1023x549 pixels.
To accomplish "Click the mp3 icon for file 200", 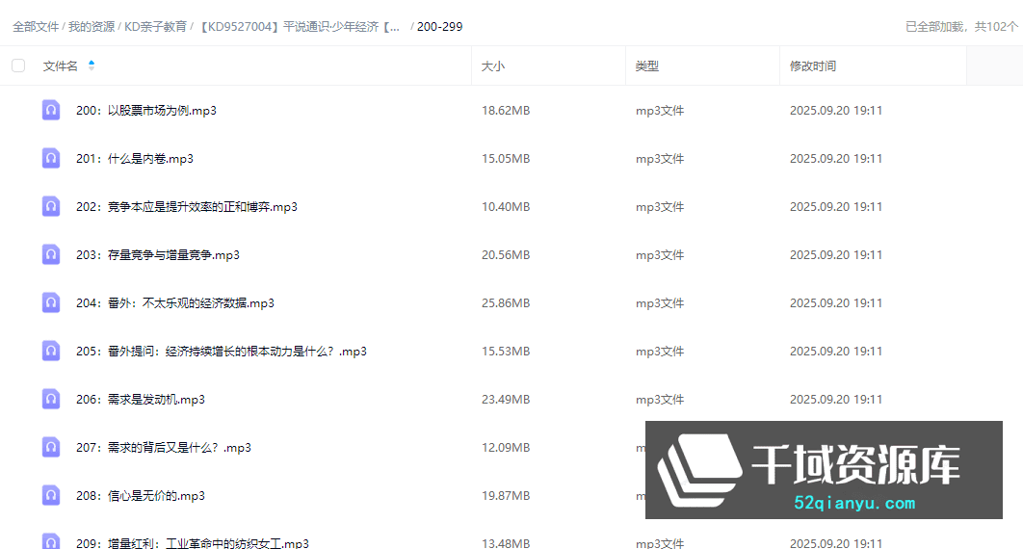I will point(51,110).
